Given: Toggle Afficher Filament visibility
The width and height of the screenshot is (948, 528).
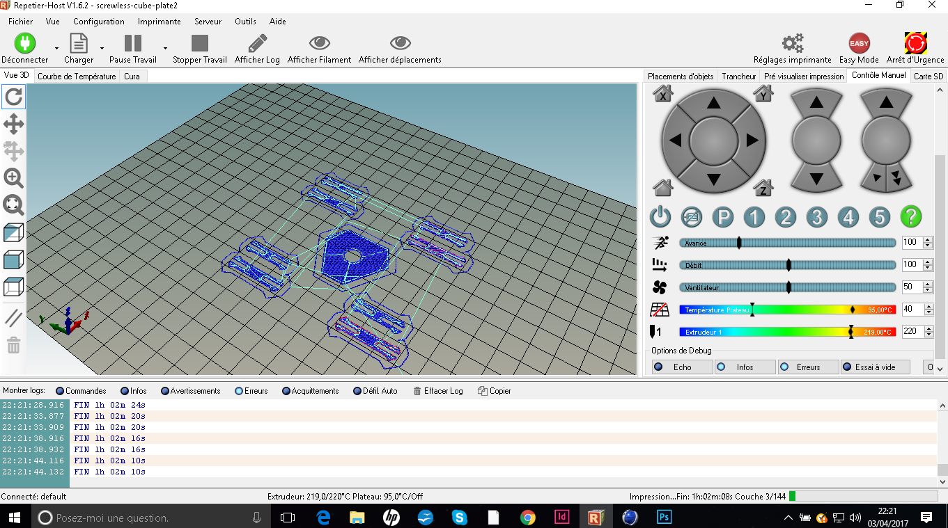Looking at the screenshot, I should click(319, 44).
